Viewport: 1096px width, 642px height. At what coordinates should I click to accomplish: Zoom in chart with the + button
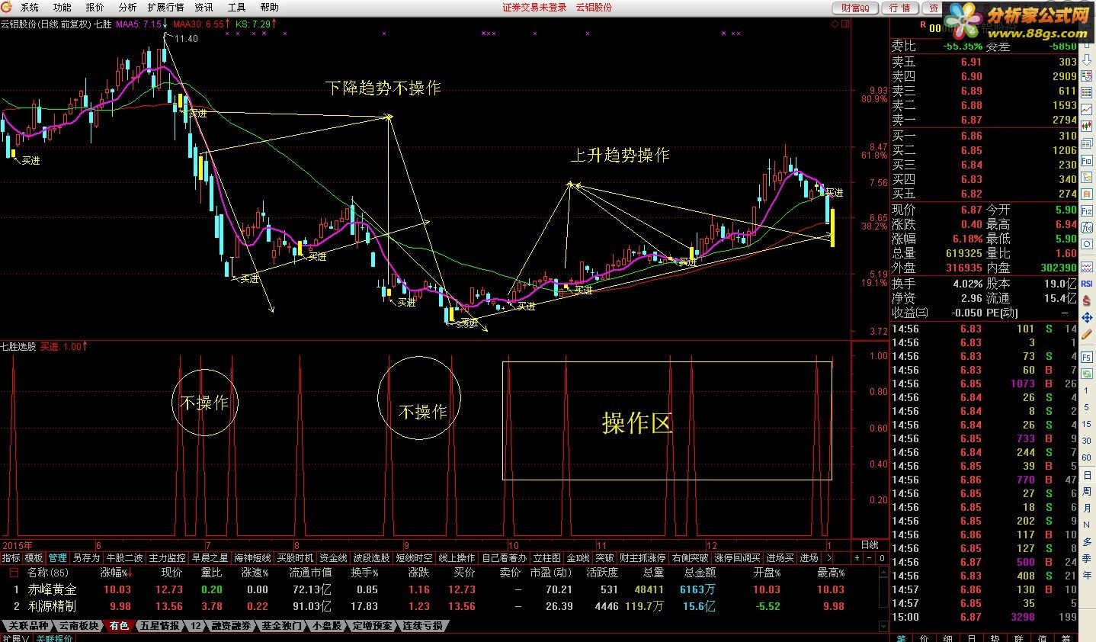point(857,558)
